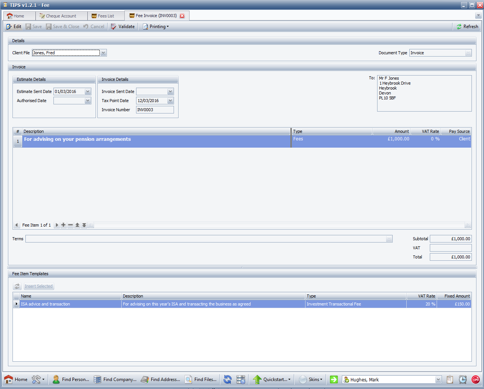The image size is (484, 389).
Task: Expand the Estimate Sent Date dropdown
Action: [x=88, y=92]
